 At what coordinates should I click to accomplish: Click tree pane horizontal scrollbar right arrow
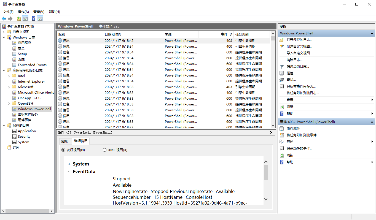(52, 211)
